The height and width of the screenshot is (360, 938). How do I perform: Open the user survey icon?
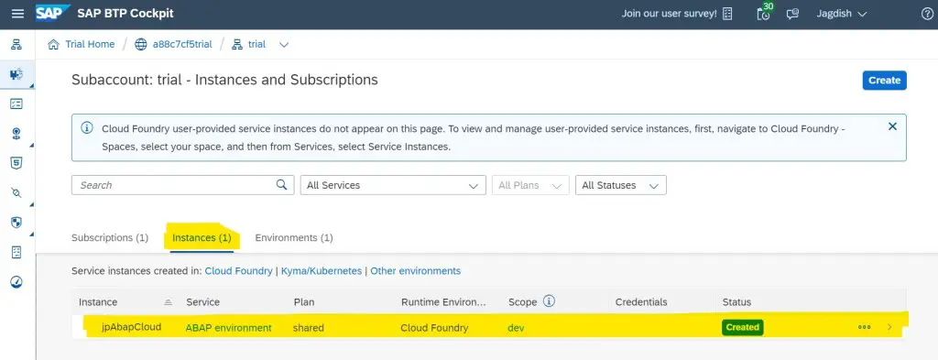727,14
